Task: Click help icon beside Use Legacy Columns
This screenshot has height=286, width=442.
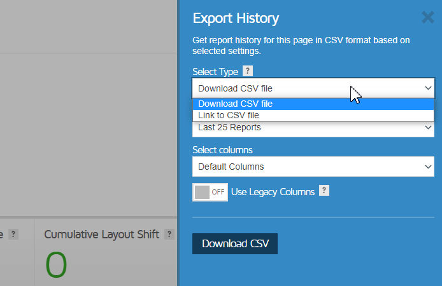Action: (324, 191)
